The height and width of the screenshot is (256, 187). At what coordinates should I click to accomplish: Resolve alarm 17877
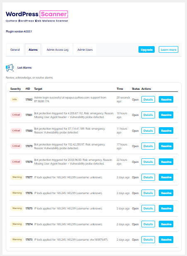pos(166,177)
